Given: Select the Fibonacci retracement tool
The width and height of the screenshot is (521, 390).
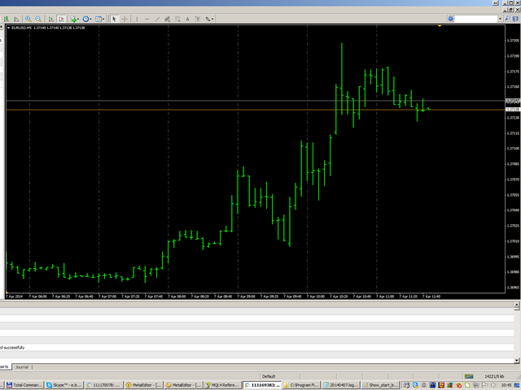Looking at the screenshot, I should [x=177, y=19].
